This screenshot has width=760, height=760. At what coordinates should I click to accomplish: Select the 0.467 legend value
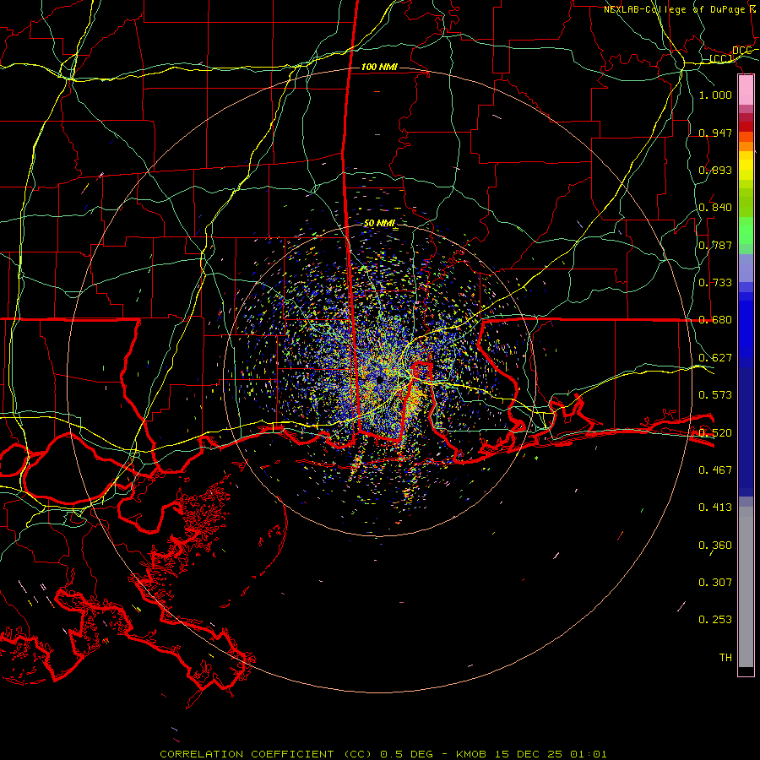pyautogui.click(x=715, y=470)
